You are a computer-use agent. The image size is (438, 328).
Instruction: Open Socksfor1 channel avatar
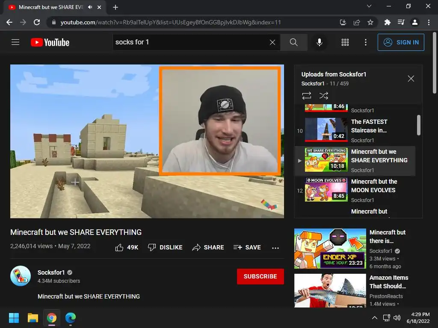21,276
